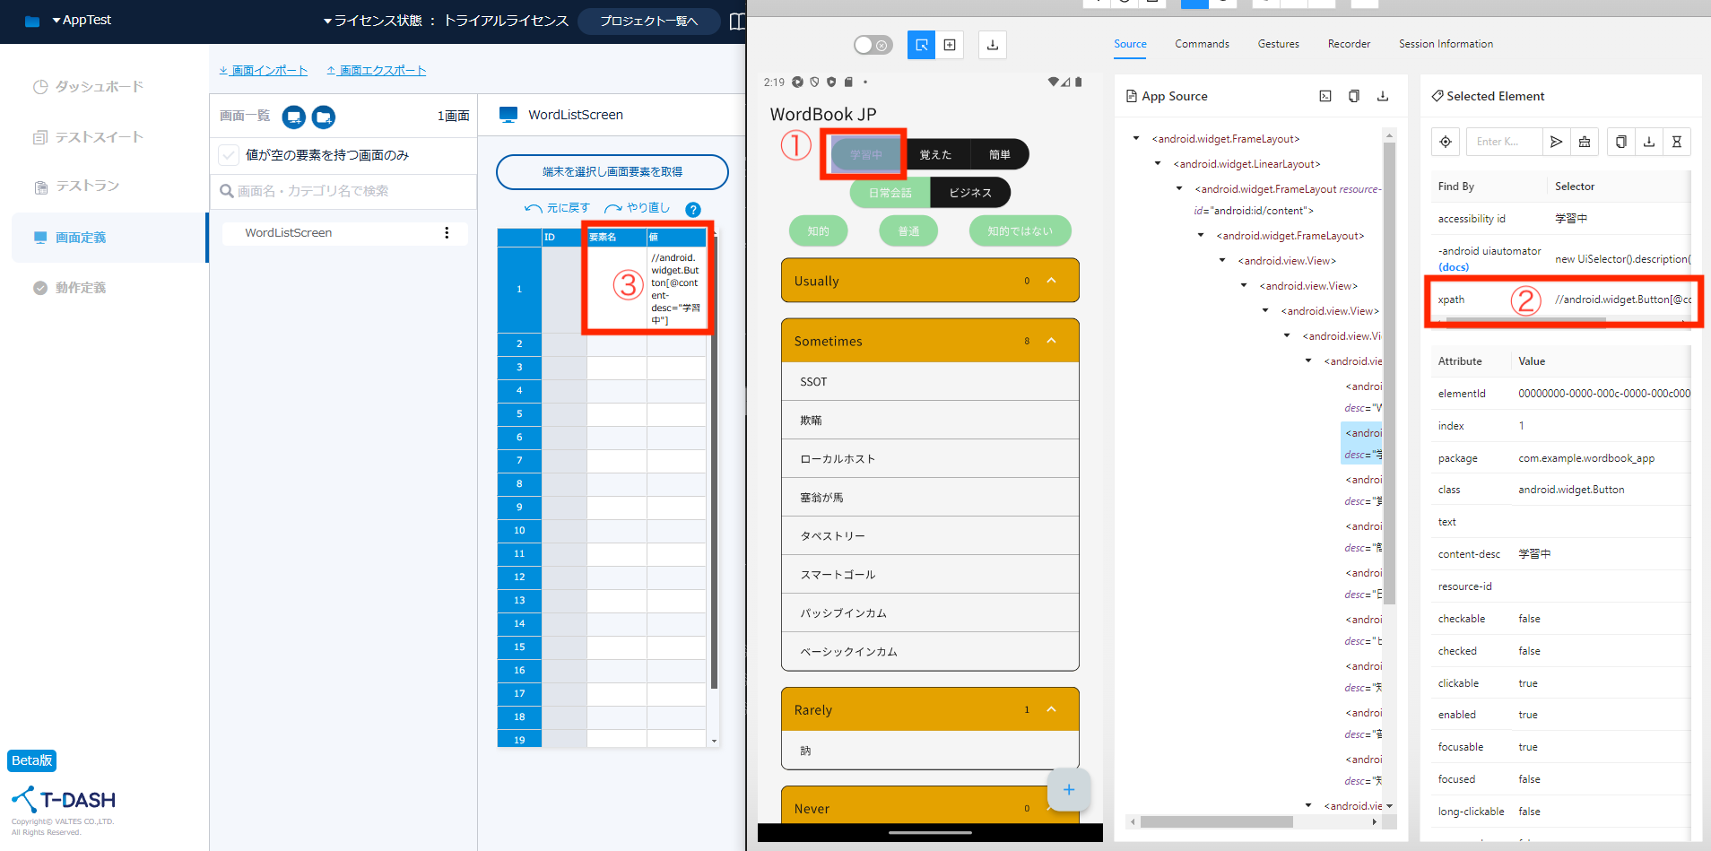Click monitor icon next to WordListScreen title

(508, 115)
